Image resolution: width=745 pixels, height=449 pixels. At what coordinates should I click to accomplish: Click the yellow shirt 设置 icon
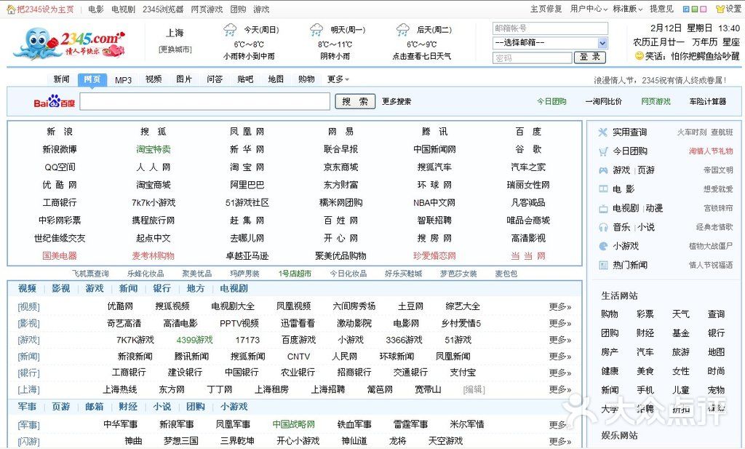click(720, 9)
